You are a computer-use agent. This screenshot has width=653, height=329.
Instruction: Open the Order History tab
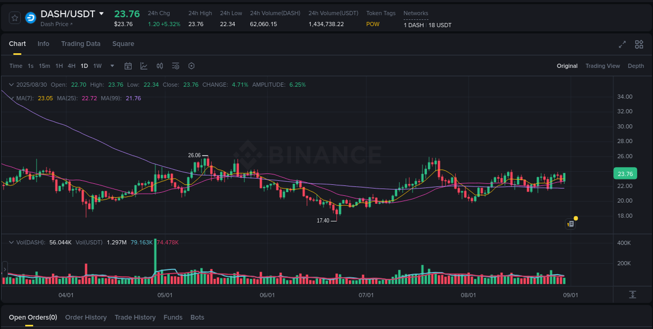click(x=86, y=317)
